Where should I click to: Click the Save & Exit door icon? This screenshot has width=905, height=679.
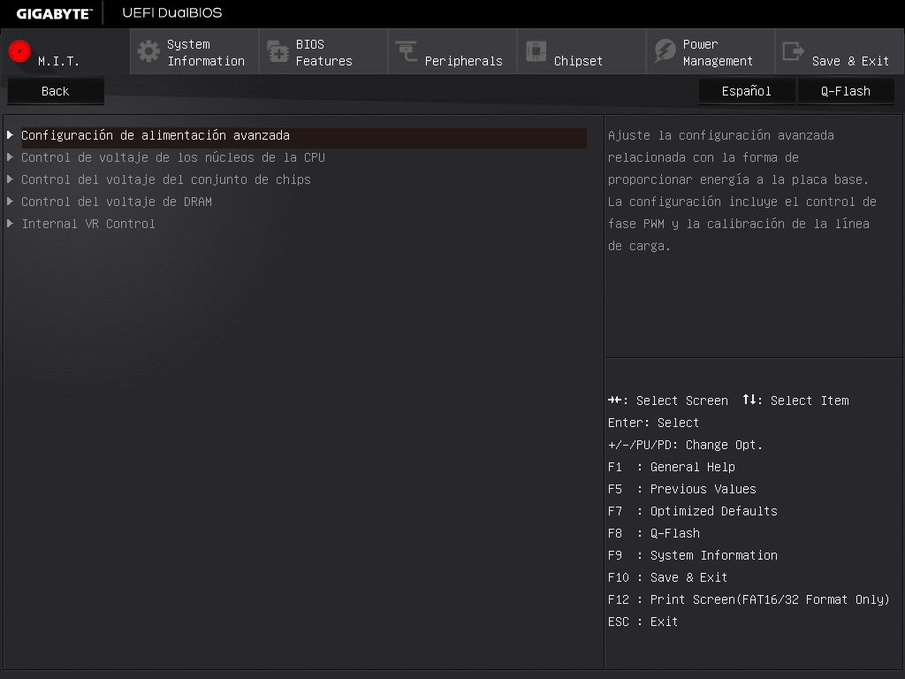pyautogui.click(x=794, y=51)
